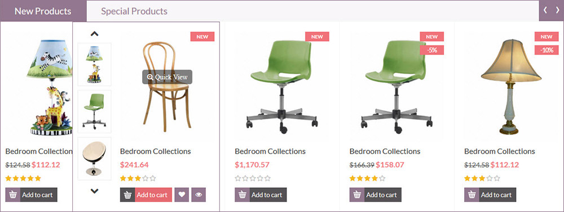The width and height of the screenshot is (564, 212).
Task: Show next products with right arrow
Action: pyautogui.click(x=557, y=11)
